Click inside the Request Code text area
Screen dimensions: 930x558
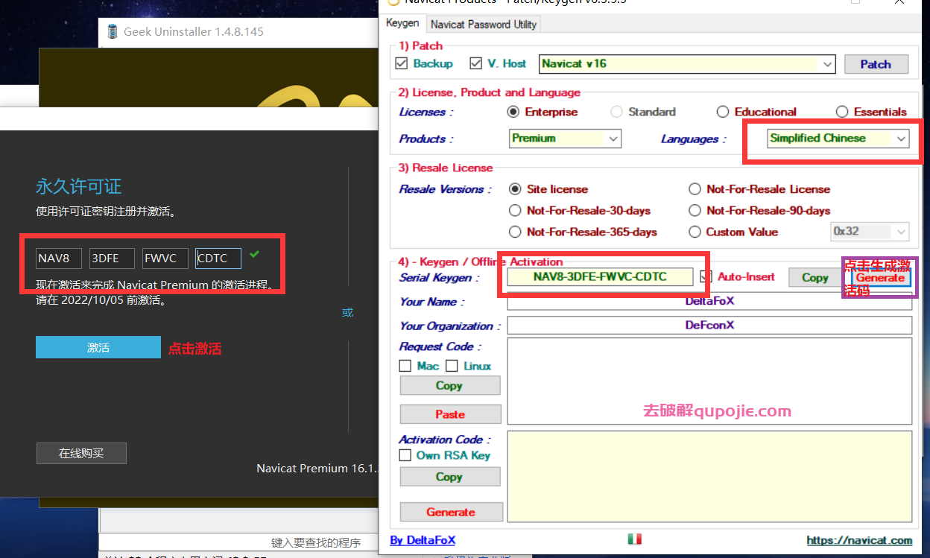point(709,381)
